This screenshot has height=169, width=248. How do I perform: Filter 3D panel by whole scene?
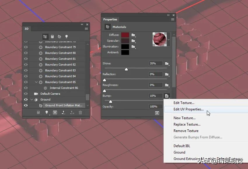(x=45, y=37)
